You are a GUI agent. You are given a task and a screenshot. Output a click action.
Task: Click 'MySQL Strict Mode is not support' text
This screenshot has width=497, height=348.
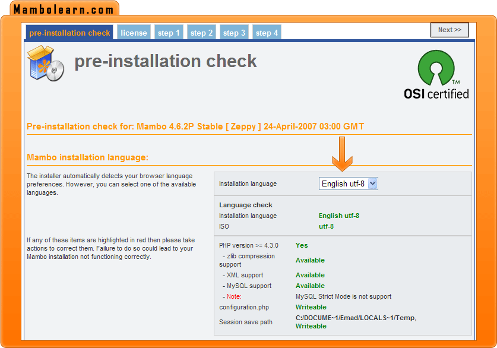tap(343, 297)
